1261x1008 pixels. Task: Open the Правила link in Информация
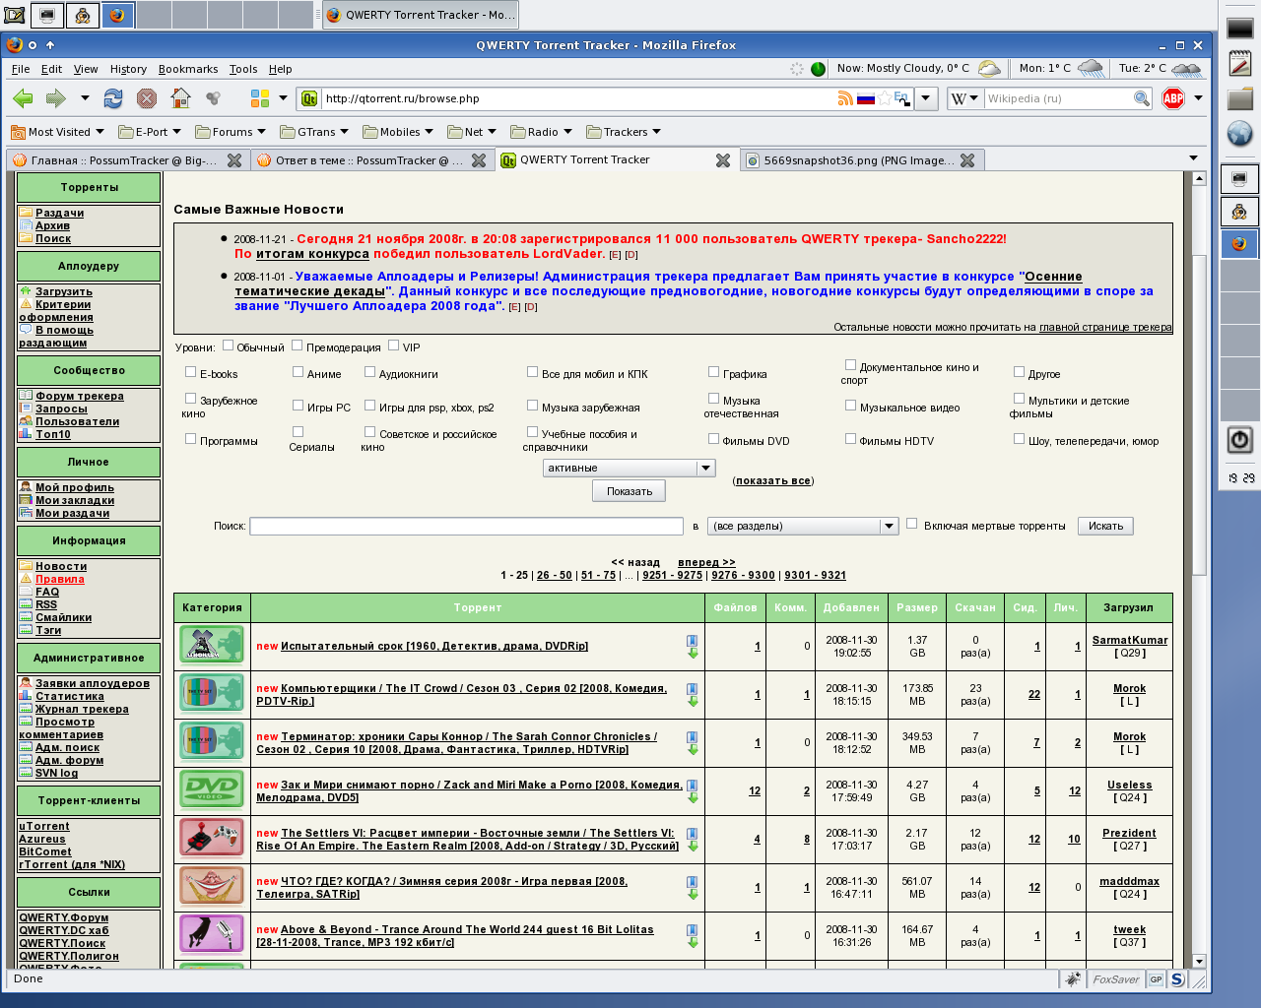point(60,579)
